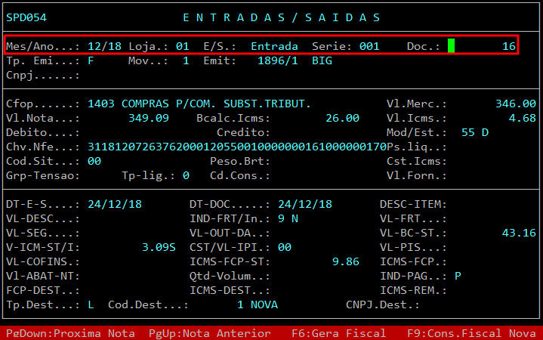Click the SPD054 screen code label
The width and height of the screenshot is (543, 340).
(x=26, y=17)
